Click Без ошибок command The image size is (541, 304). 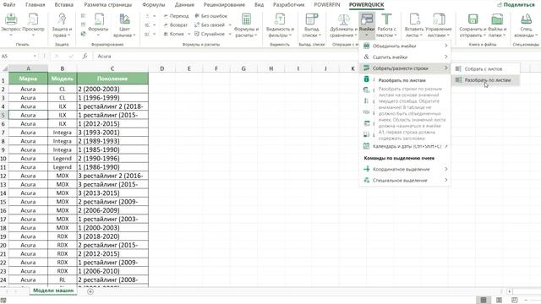tap(211, 16)
